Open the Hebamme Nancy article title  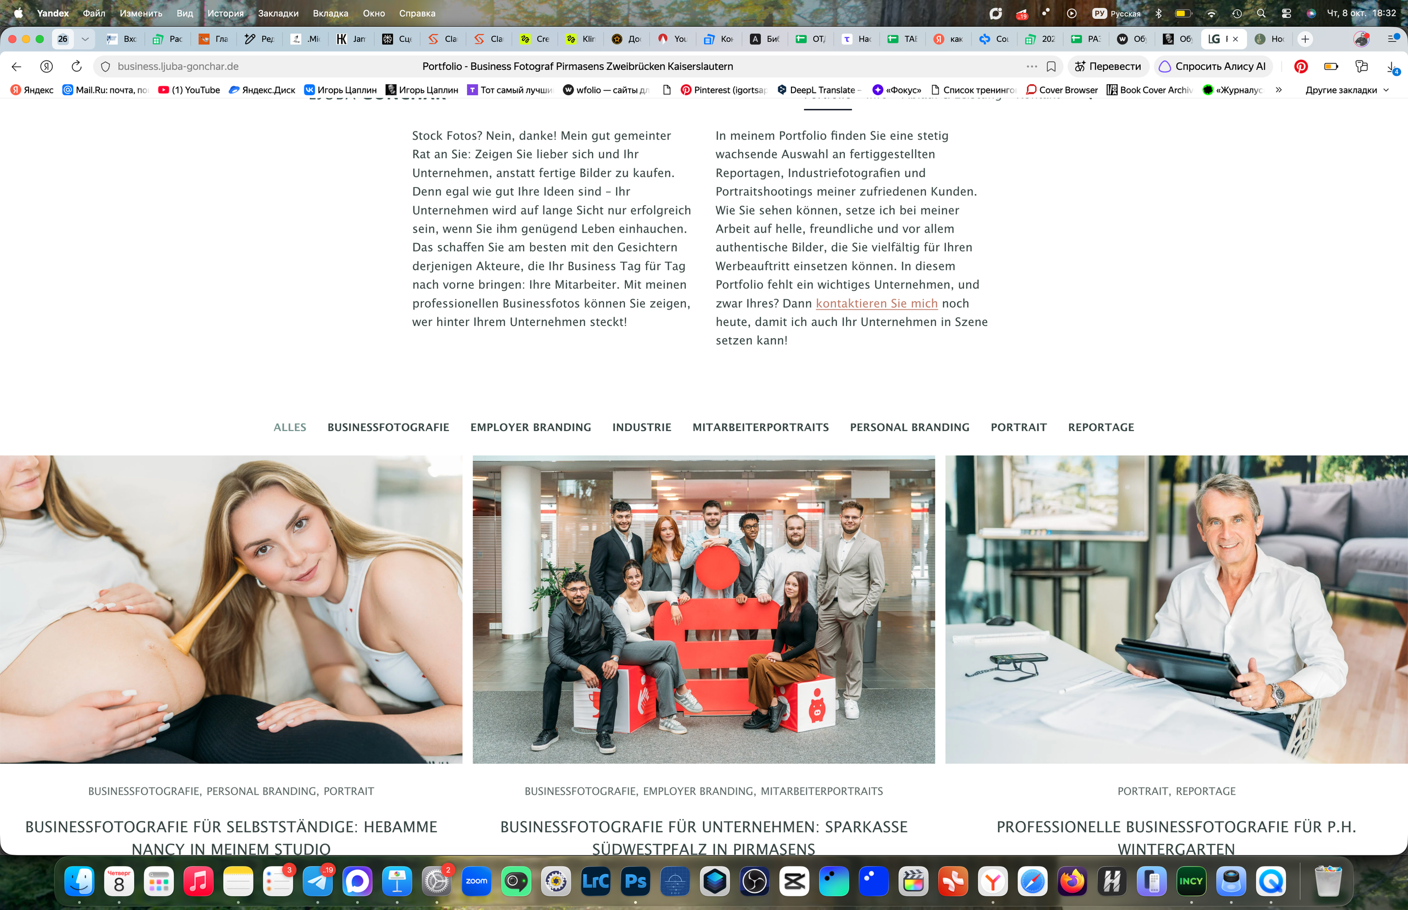(231, 838)
